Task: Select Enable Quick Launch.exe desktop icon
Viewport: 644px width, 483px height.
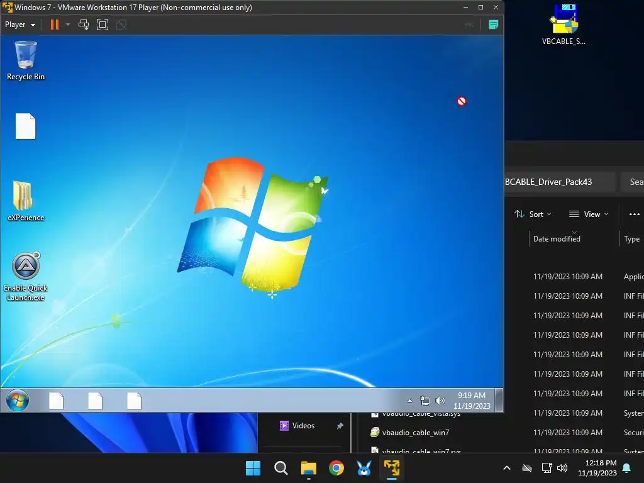Action: click(x=25, y=277)
